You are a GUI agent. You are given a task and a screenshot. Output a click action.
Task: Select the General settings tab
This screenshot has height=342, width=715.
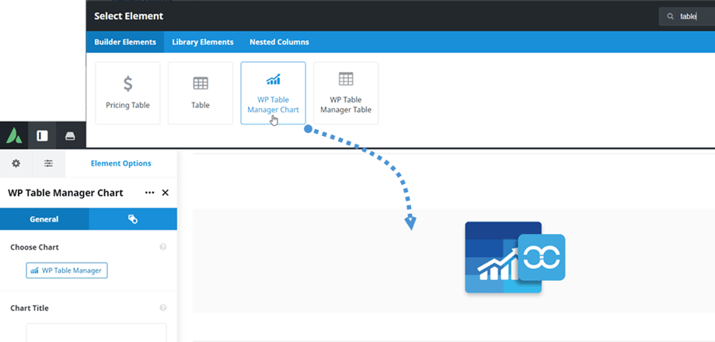[x=44, y=219]
